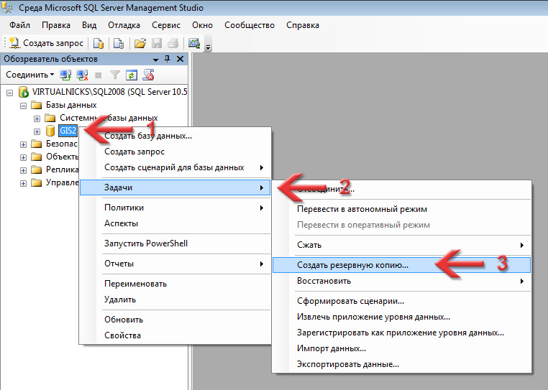The height and width of the screenshot is (390, 548).
Task: Open the Вид menu
Action: [x=89, y=25]
